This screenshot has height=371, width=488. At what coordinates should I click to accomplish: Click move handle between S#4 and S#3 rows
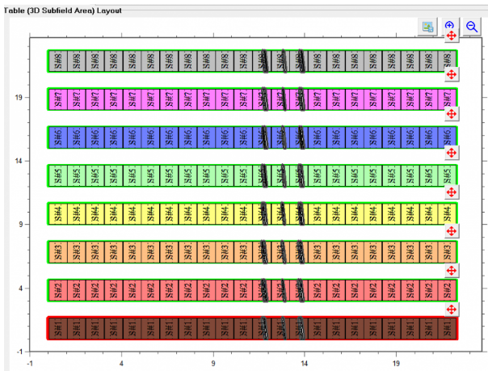[452, 230]
